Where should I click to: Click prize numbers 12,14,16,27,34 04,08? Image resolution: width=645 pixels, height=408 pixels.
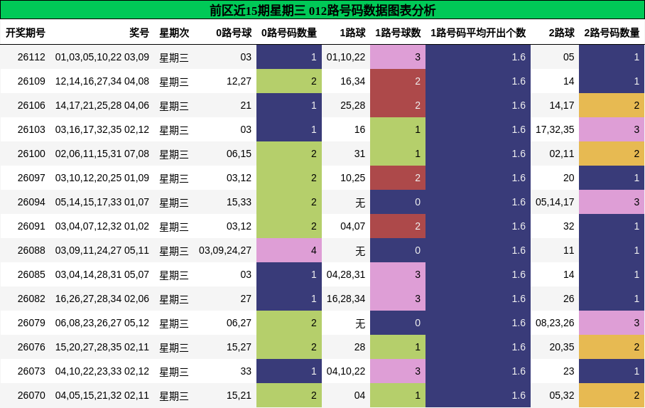click(102, 82)
